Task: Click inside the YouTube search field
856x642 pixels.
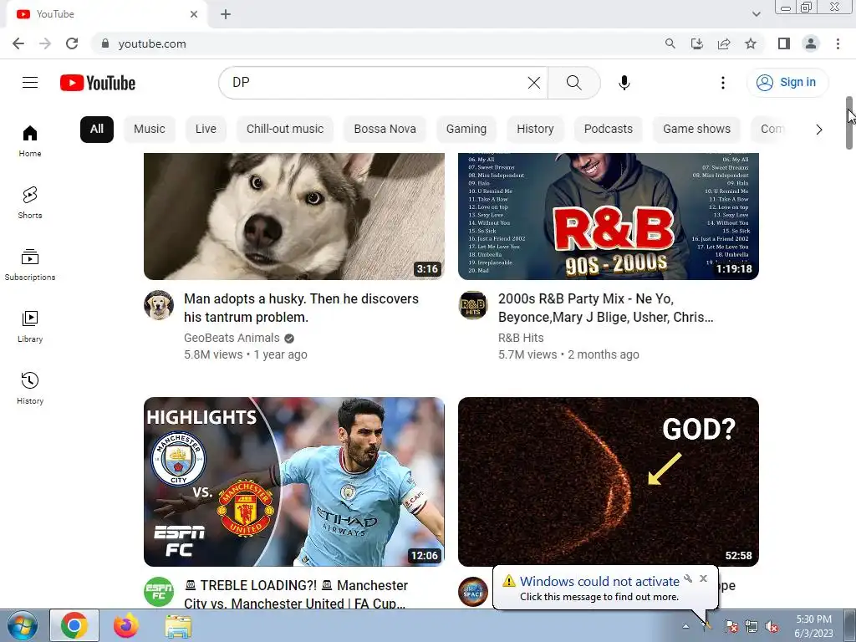Action: (x=377, y=83)
